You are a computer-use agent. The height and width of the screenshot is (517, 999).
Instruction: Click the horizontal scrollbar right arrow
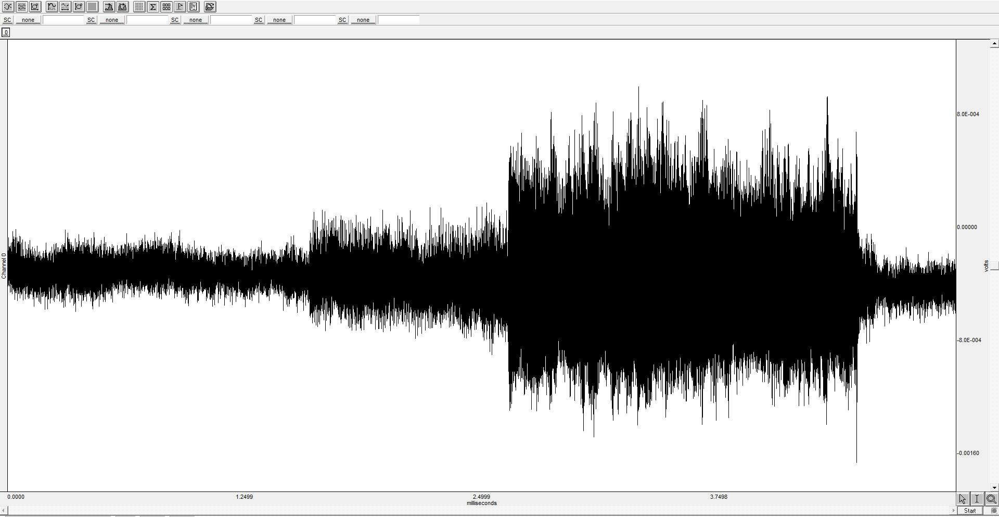953,511
